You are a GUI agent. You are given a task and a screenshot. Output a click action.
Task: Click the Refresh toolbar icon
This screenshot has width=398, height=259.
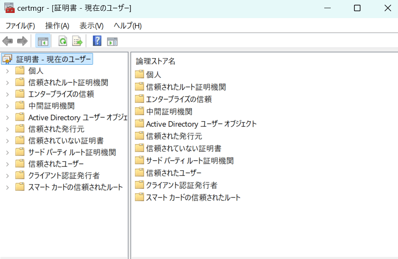click(63, 41)
